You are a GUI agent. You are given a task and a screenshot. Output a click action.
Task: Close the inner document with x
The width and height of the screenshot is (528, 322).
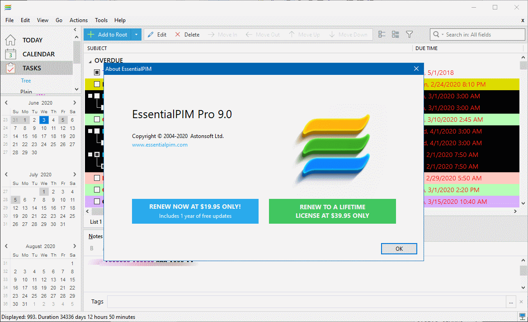(523, 20)
